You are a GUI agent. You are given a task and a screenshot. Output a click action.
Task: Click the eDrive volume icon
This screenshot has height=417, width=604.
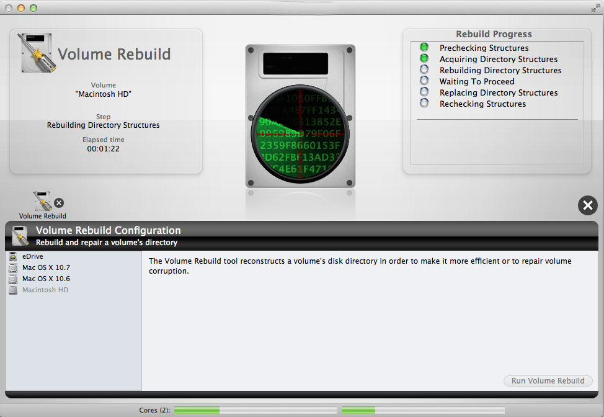click(13, 256)
